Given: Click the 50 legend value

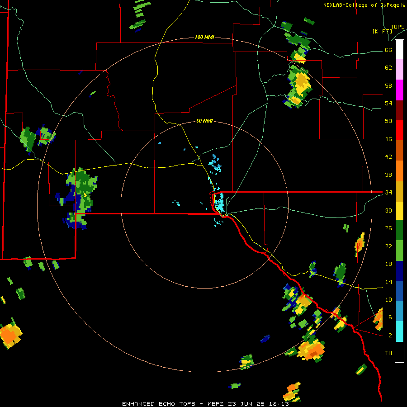Looking at the screenshot, I should (x=388, y=121).
